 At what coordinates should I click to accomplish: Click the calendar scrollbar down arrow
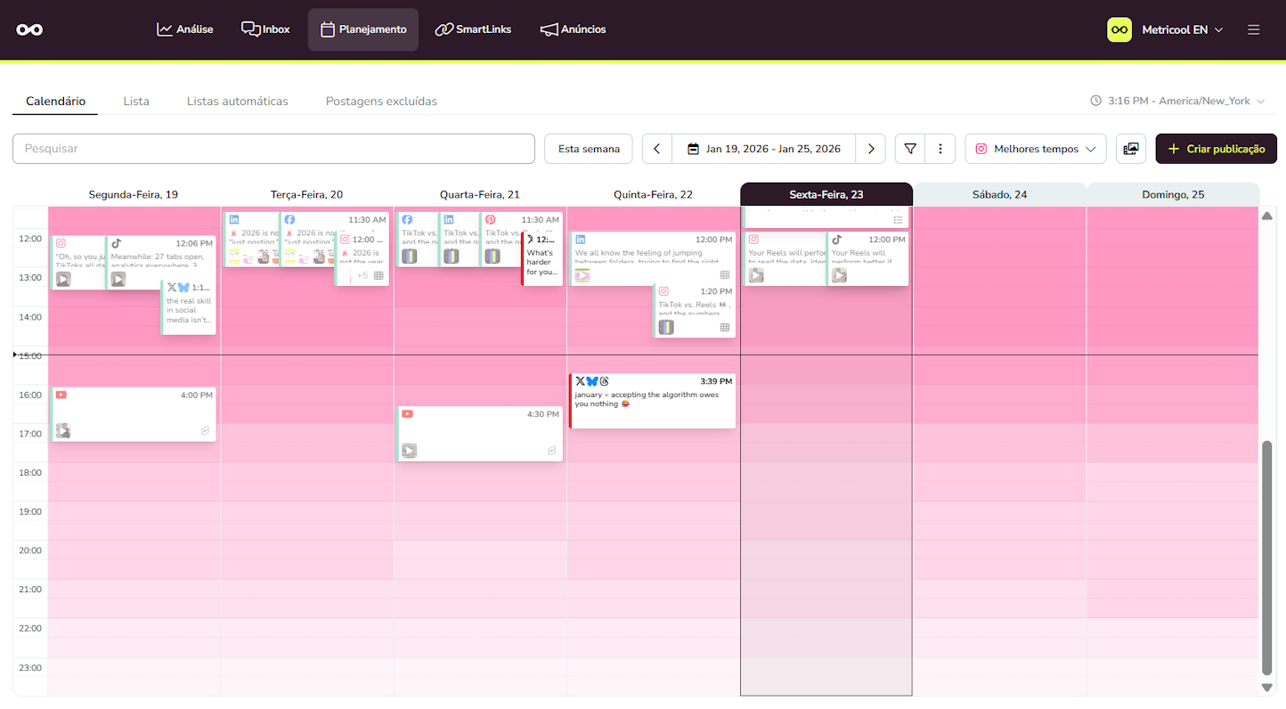pos(1267,688)
